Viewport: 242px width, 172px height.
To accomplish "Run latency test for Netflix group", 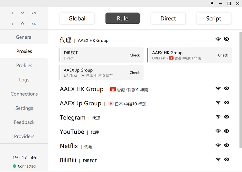I will (218, 145).
